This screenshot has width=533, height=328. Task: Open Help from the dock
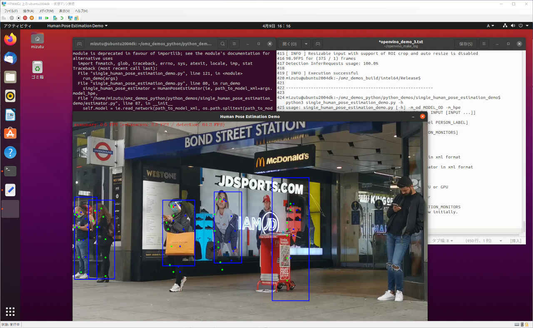coord(10,152)
